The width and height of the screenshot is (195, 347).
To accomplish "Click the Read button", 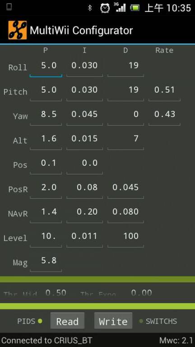I will pyautogui.click(x=67, y=321).
